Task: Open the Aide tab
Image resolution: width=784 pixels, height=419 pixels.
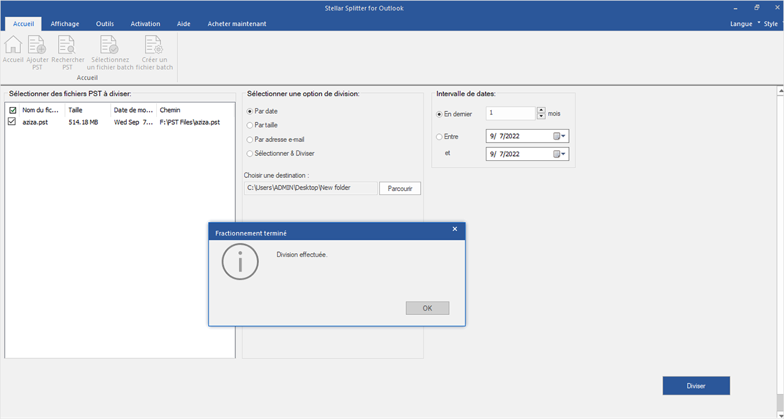Action: click(x=184, y=24)
